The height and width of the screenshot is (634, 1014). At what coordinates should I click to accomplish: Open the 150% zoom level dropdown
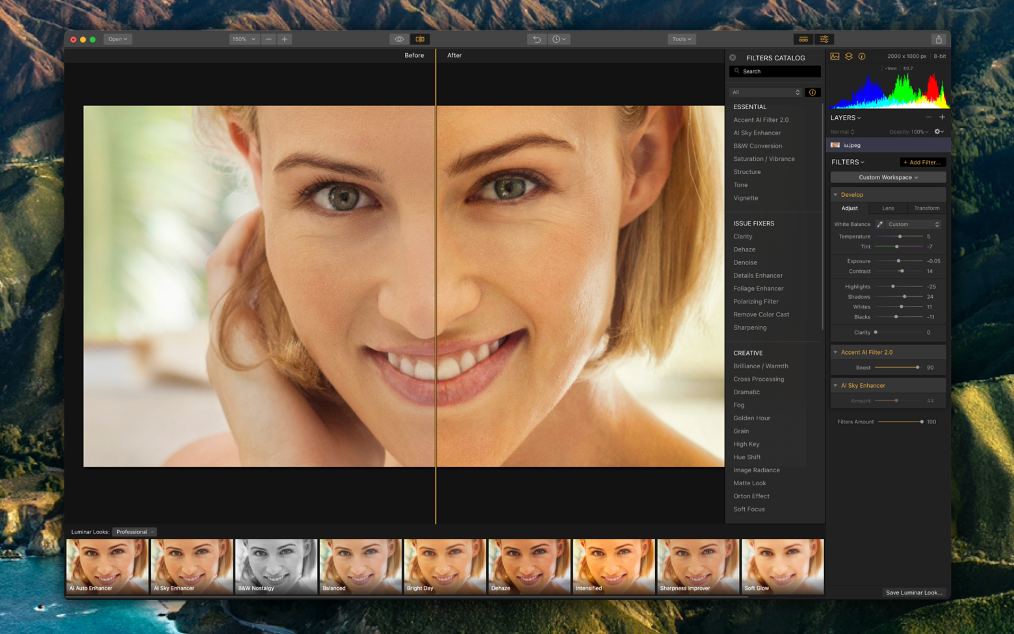point(244,39)
